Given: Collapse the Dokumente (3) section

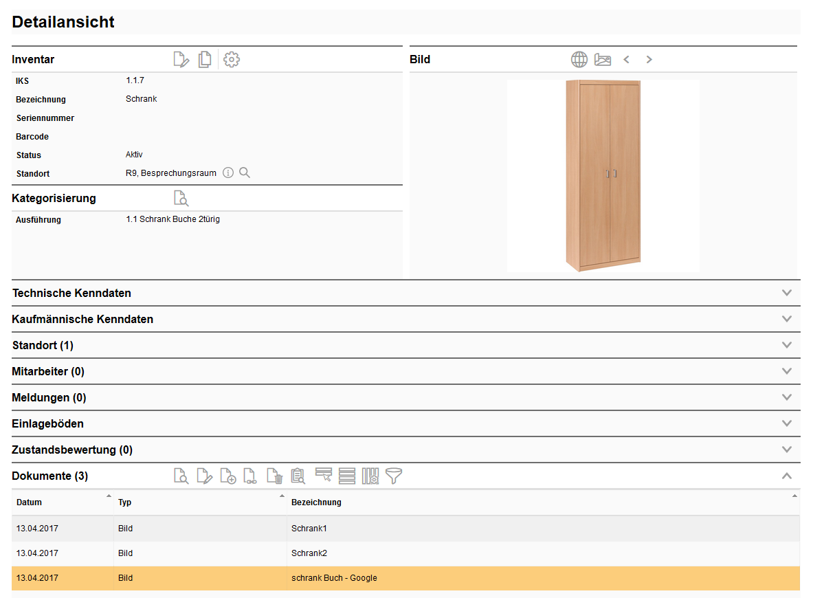Looking at the screenshot, I should click(787, 476).
